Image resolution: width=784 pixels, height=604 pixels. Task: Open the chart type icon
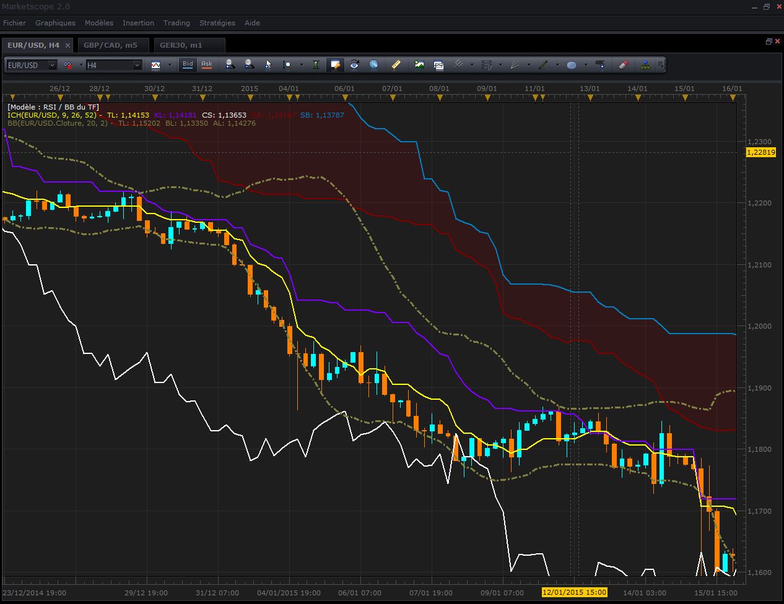(x=155, y=64)
